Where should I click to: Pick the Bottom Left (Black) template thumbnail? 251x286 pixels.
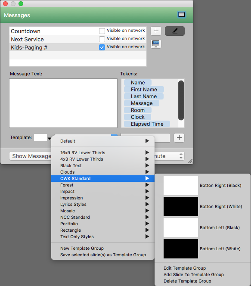coord(181,227)
